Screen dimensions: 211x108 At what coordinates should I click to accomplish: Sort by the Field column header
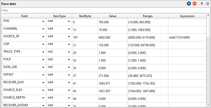tap(24, 16)
